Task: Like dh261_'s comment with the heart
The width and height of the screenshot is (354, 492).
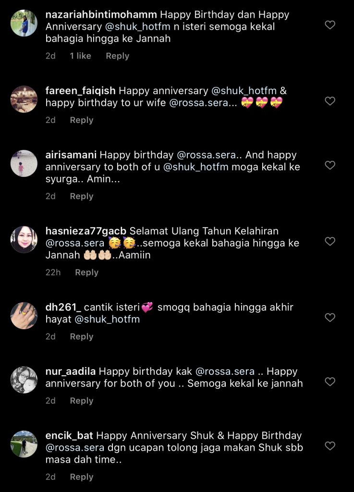Action: 330,317
